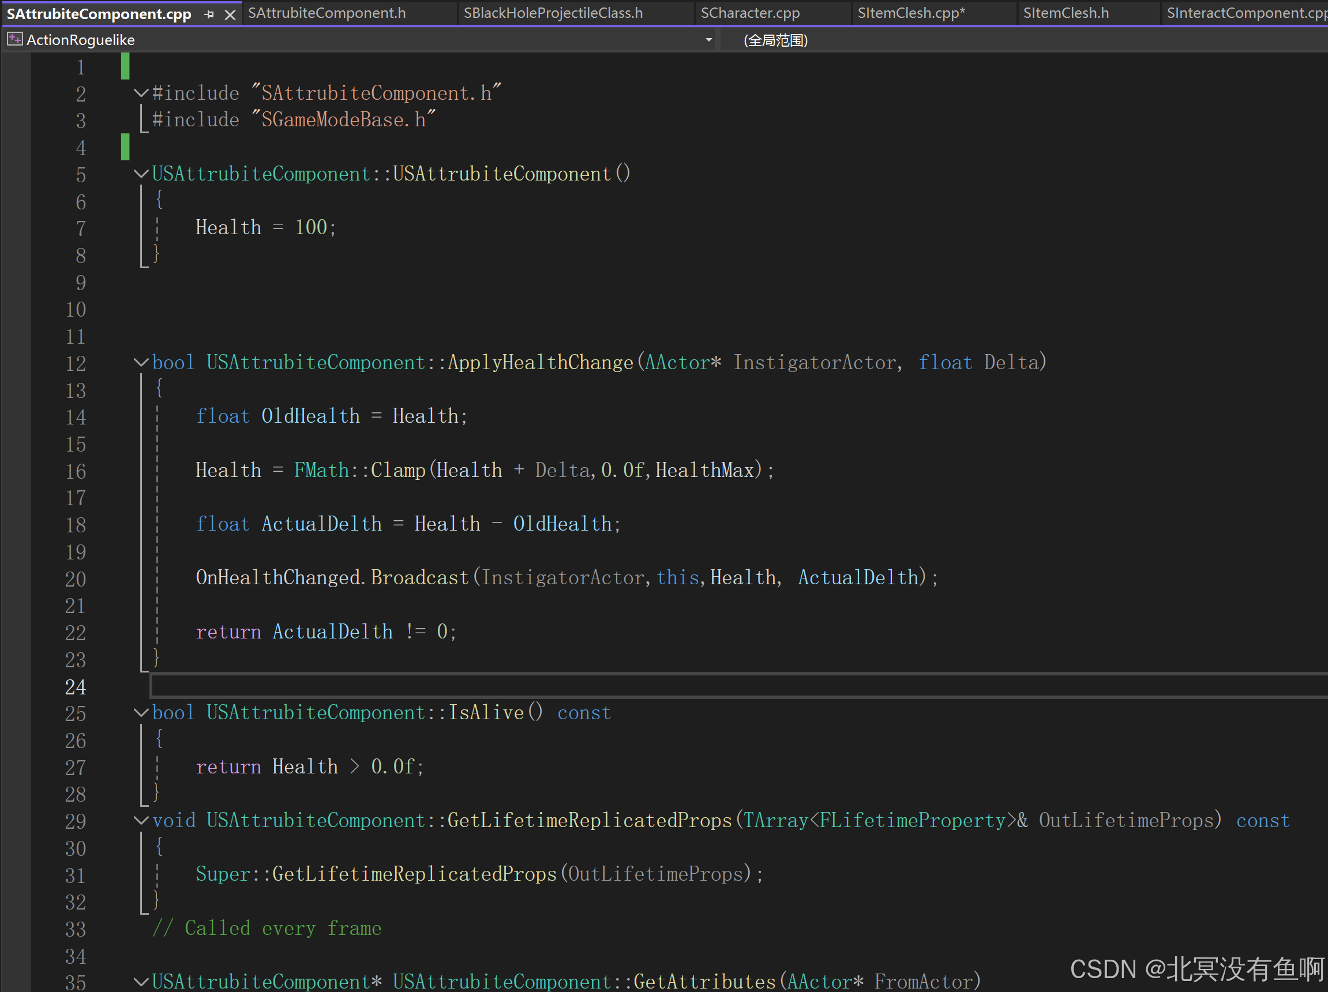Open the SBlackHoleProjectileClass.h tab
This screenshot has width=1328, height=992.
pyautogui.click(x=552, y=13)
